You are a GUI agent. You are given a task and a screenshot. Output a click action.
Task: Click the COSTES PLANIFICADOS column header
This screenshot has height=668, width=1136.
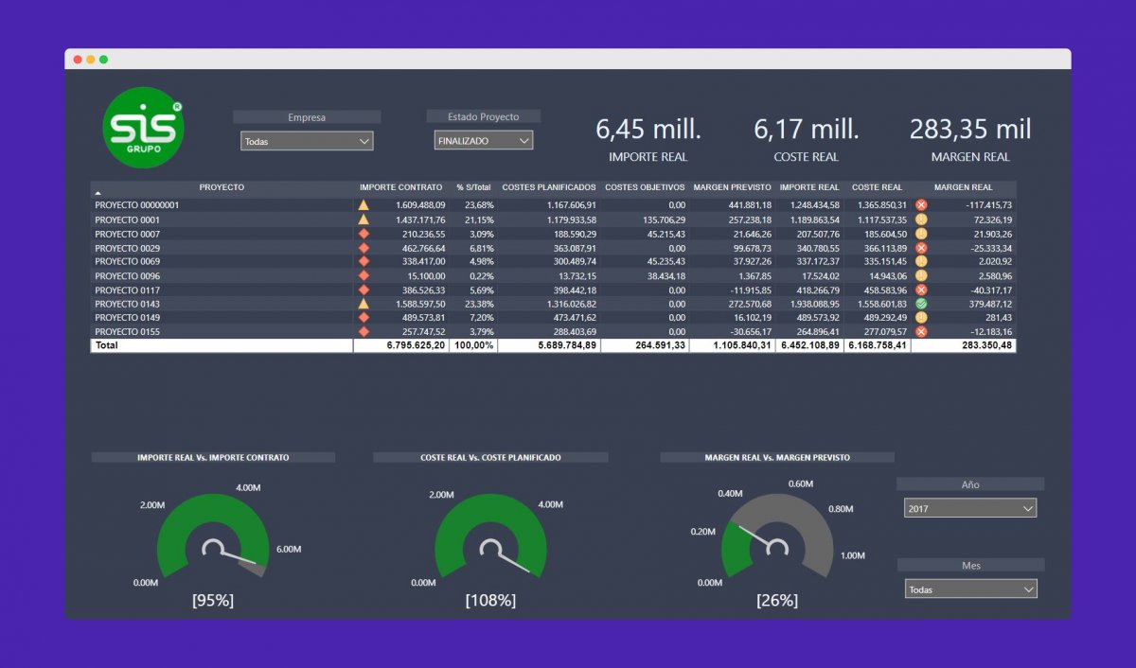coord(549,187)
